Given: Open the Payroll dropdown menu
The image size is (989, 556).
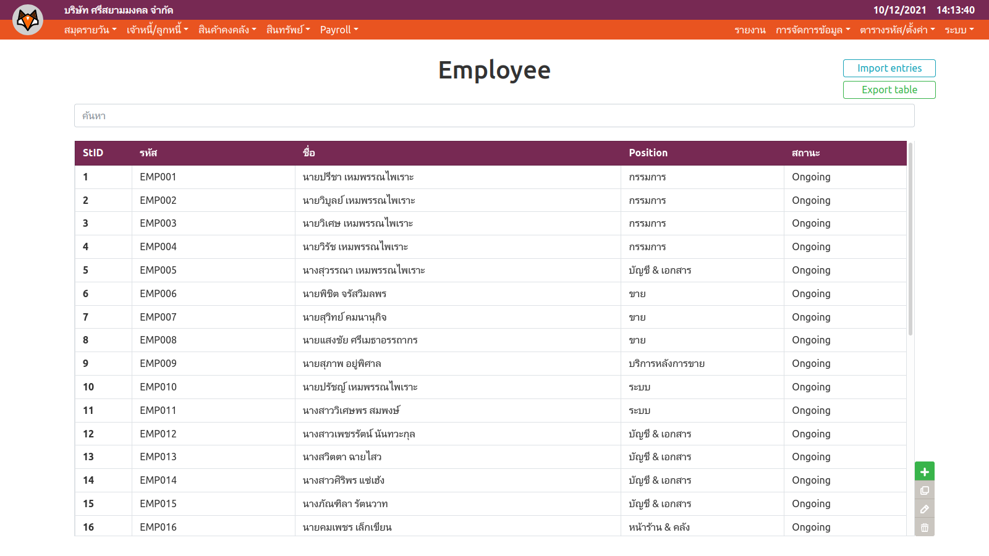Looking at the screenshot, I should click(339, 30).
